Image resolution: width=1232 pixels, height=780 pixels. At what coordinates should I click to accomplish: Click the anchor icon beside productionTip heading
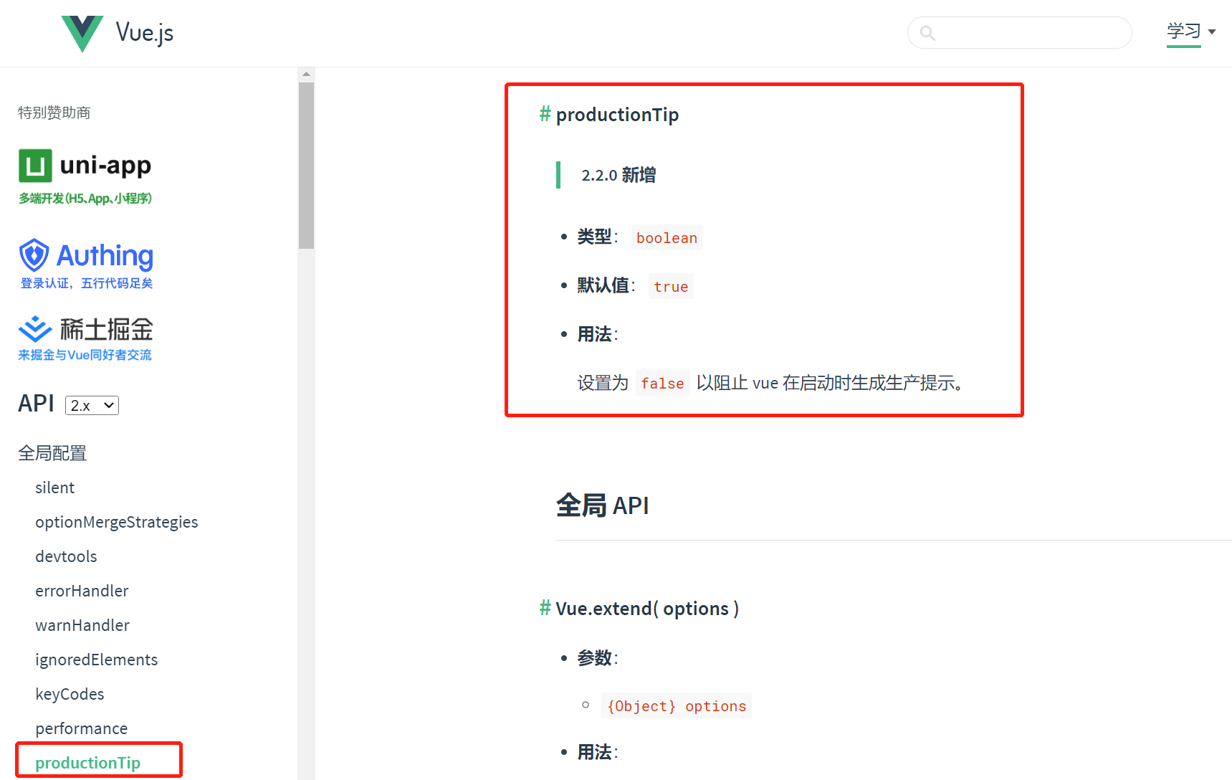tap(544, 113)
